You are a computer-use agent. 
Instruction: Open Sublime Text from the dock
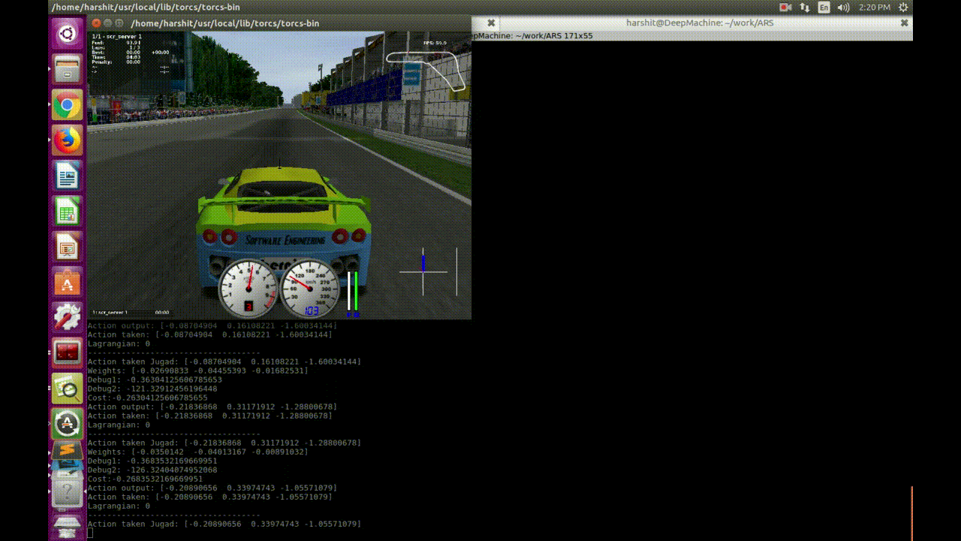pyautogui.click(x=67, y=452)
